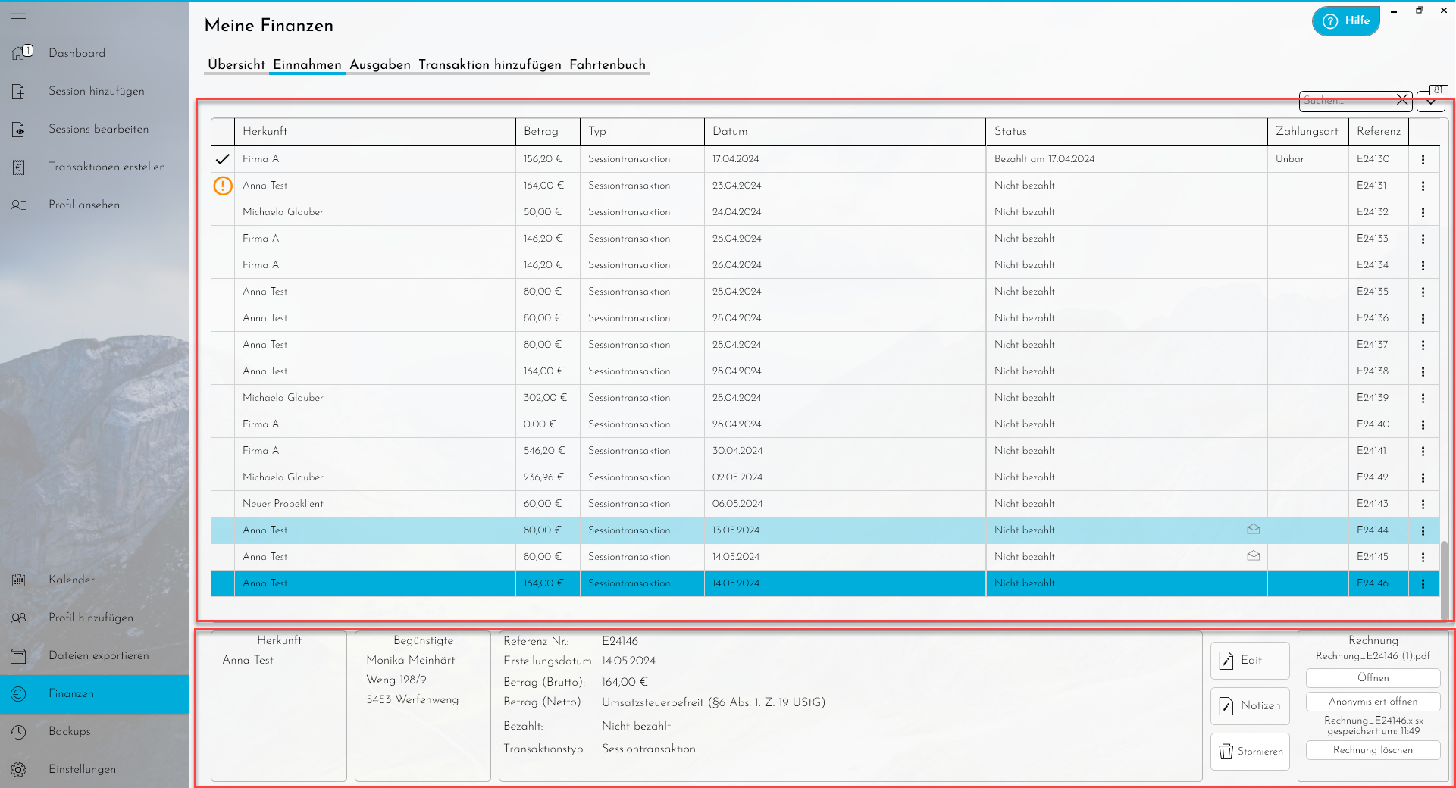This screenshot has height=788, width=1456.
Task: Click the Rechnung löschen button
Action: coord(1373,750)
